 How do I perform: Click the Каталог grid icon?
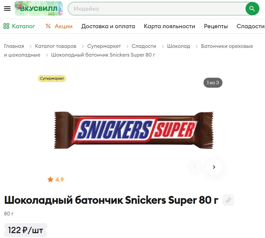click(6, 26)
